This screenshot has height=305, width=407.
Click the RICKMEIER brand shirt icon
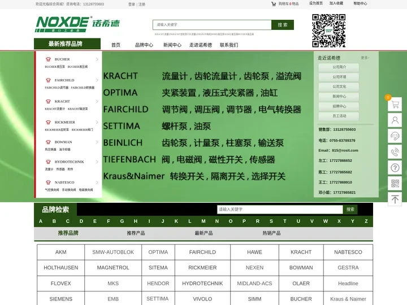[48, 122]
